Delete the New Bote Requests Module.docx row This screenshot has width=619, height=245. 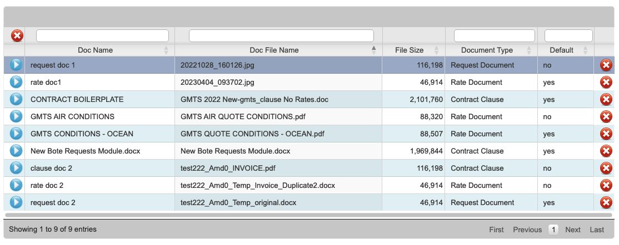(x=606, y=151)
